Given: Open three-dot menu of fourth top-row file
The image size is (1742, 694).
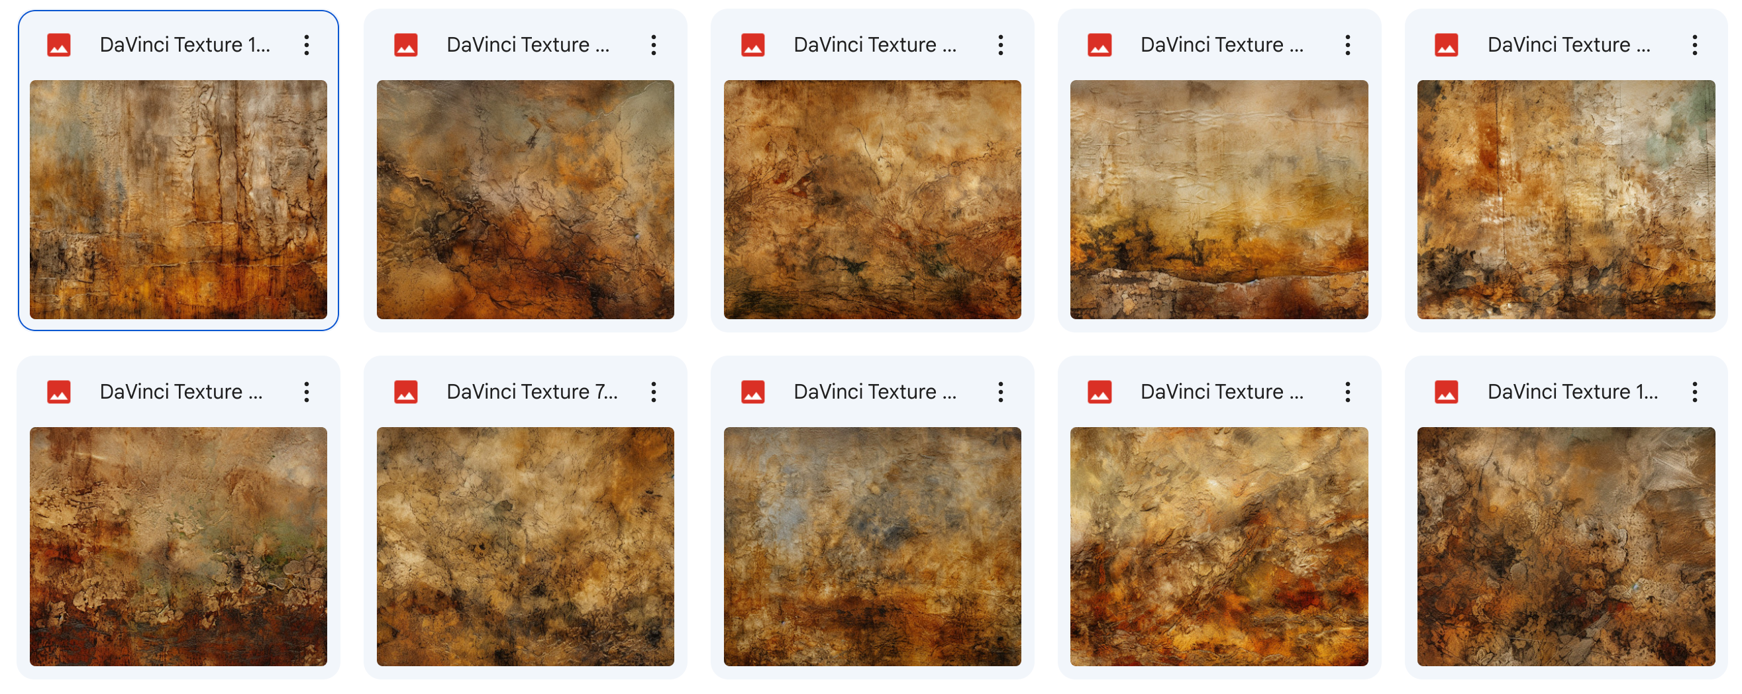Looking at the screenshot, I should tap(1347, 45).
